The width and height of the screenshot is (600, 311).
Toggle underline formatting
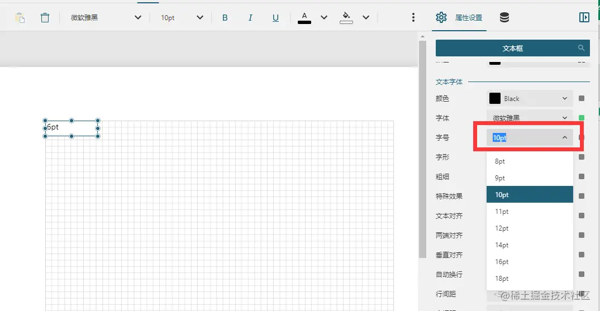tap(275, 18)
